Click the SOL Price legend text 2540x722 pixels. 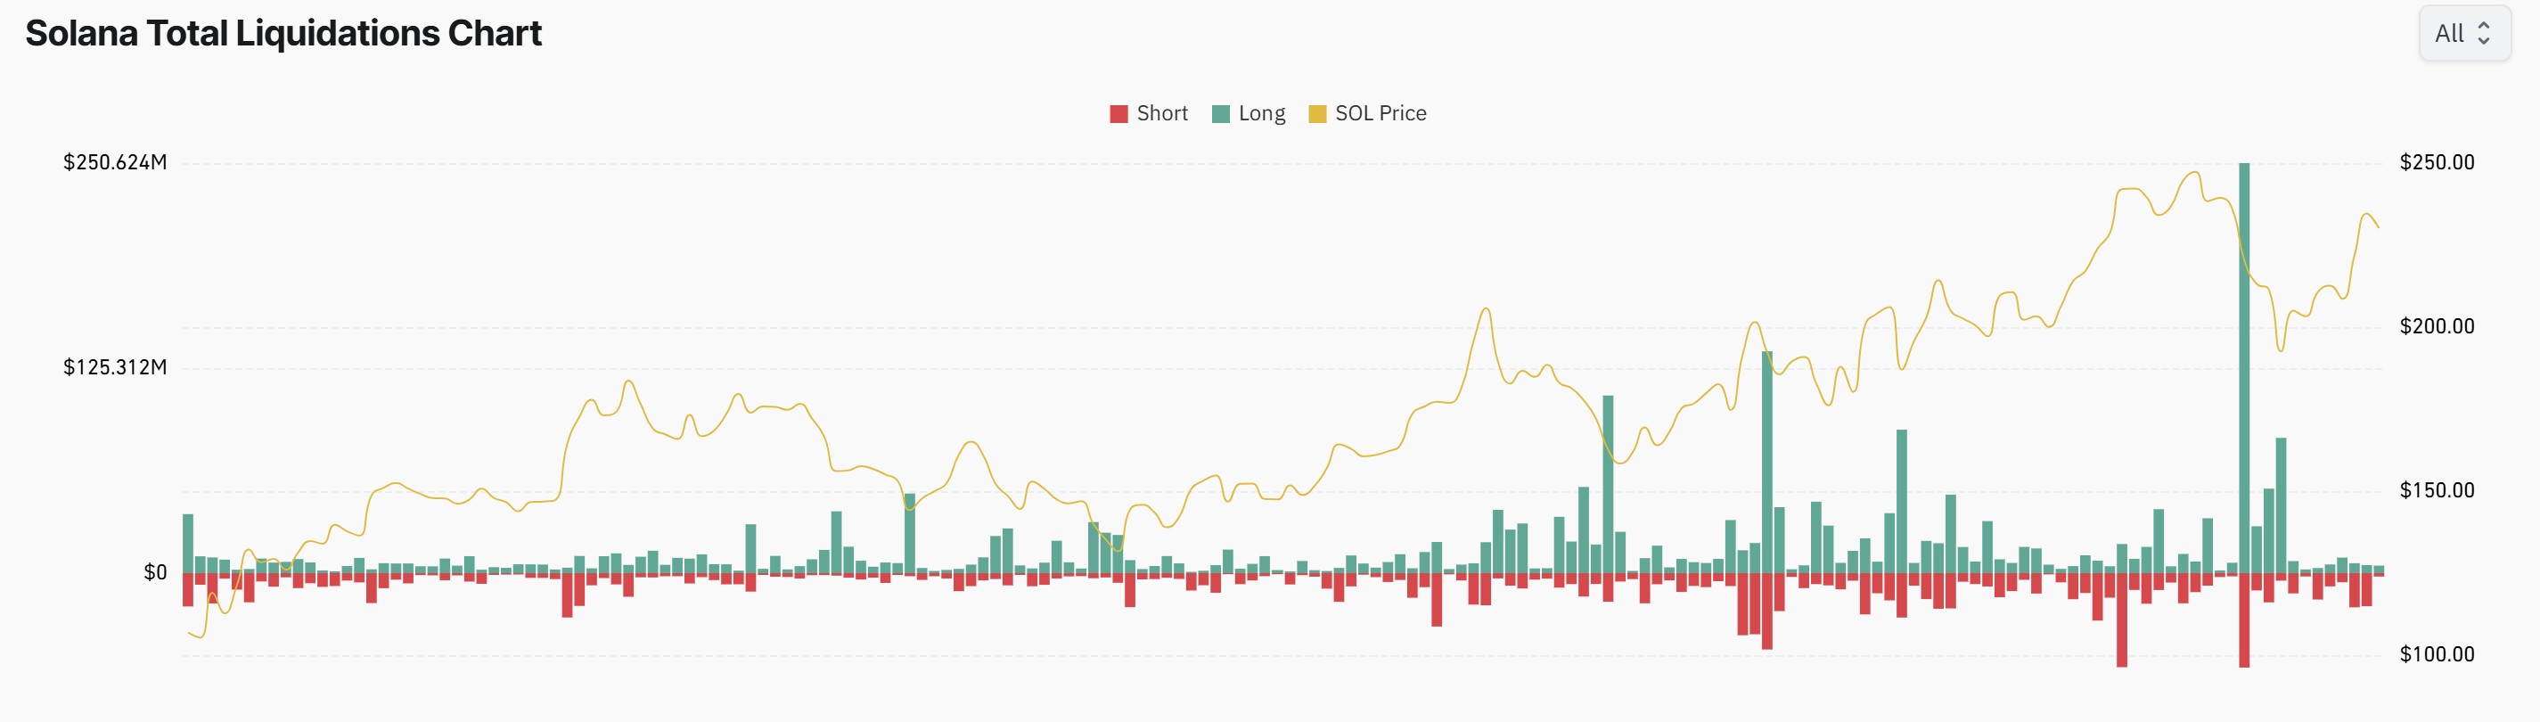point(1381,112)
